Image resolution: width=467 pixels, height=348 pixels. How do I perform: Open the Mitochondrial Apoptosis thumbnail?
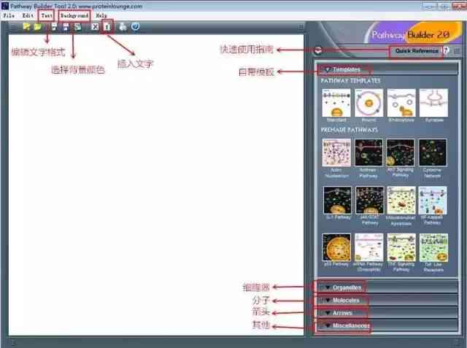pos(401,200)
